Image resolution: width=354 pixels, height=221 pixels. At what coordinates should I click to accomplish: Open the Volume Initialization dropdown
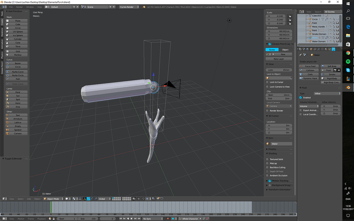[309, 106]
